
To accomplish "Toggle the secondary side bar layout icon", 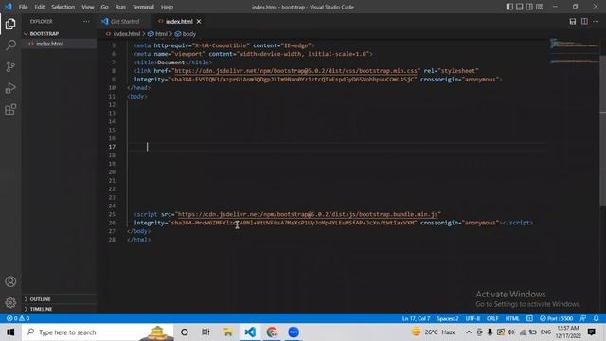I will [529, 7].
